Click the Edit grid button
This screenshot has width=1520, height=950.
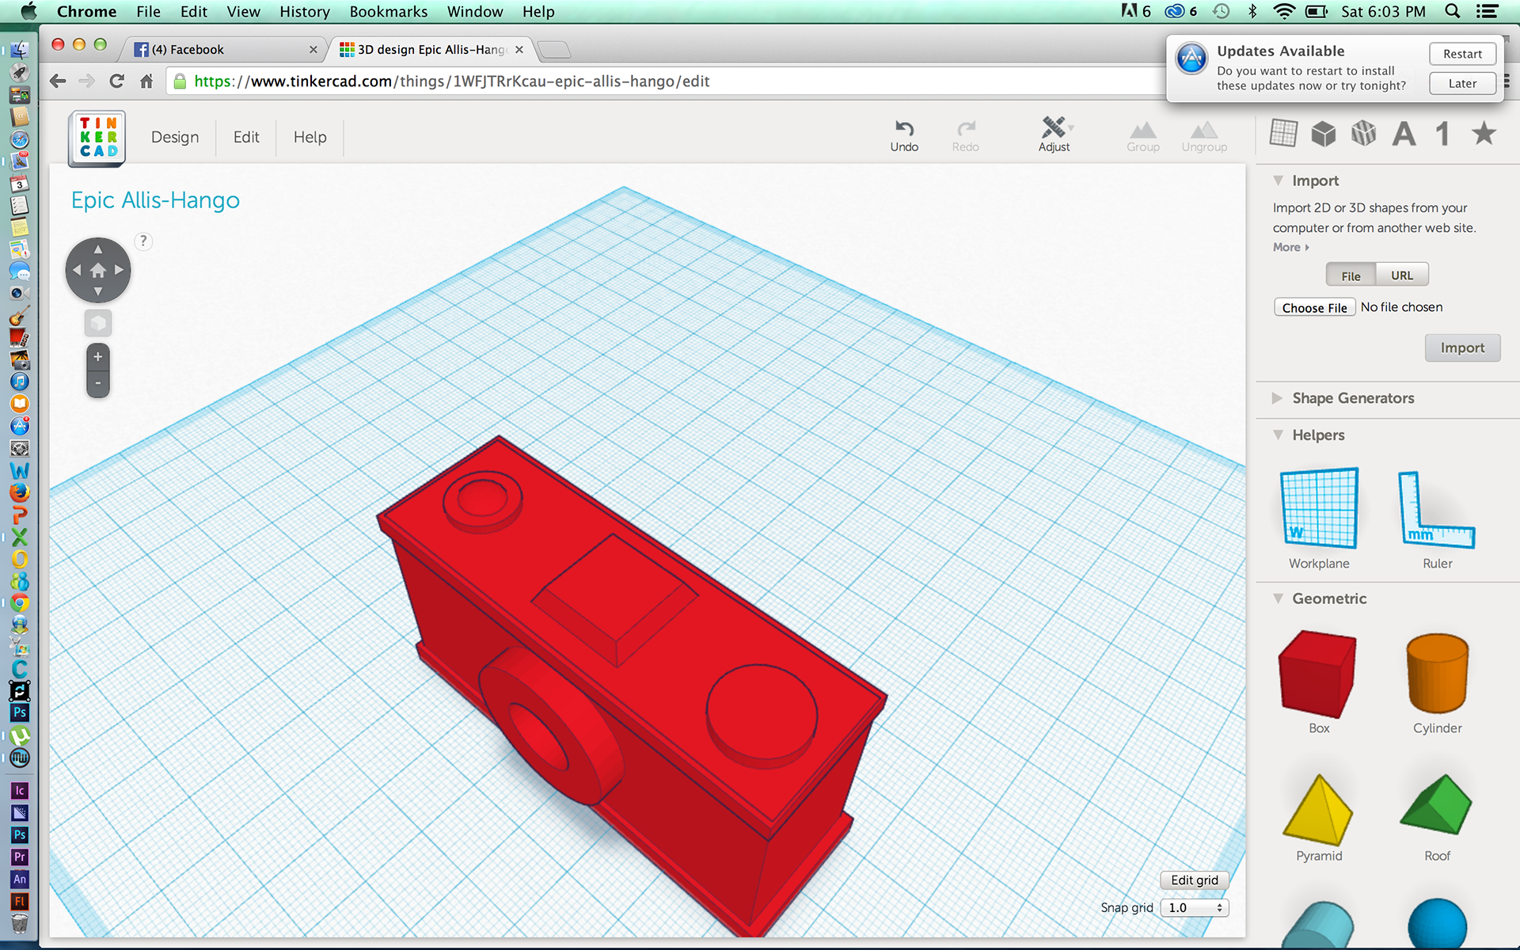pos(1195,880)
